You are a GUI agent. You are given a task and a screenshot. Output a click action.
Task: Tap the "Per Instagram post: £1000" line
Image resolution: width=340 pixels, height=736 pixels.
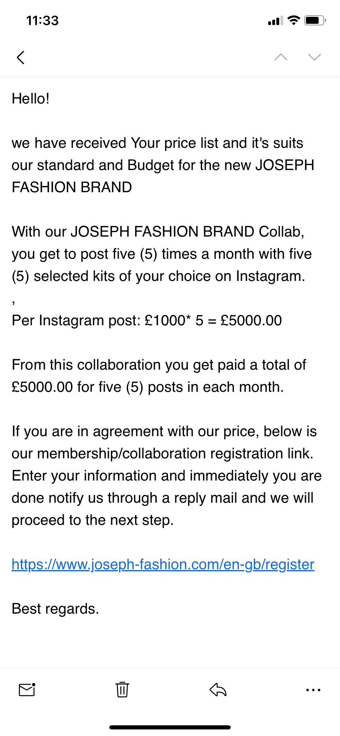click(147, 320)
